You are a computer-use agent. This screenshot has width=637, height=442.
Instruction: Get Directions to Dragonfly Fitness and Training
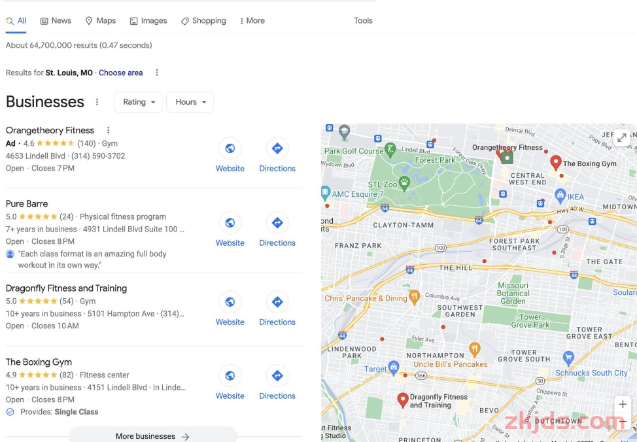tap(277, 302)
